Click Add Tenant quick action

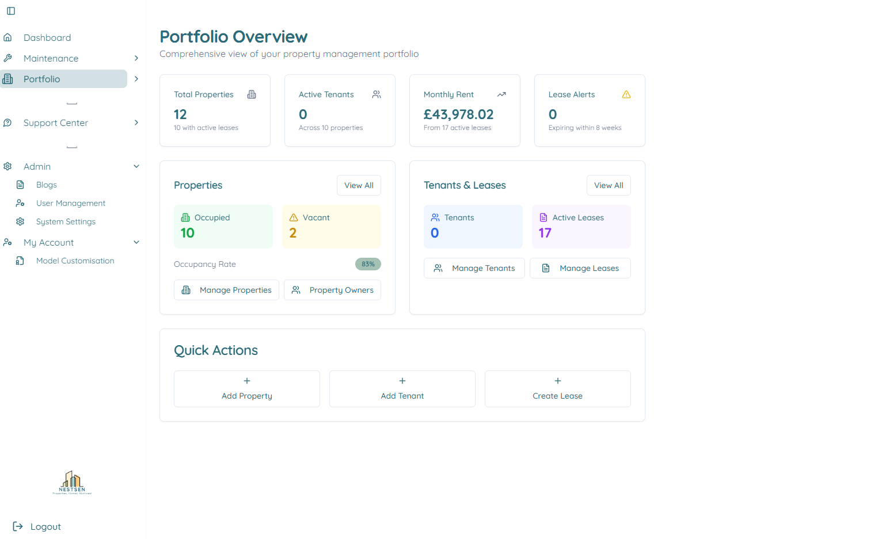tap(402, 389)
